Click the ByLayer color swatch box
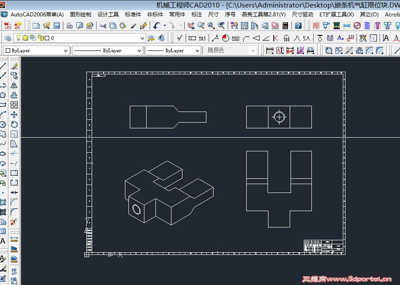Image resolution: width=400 pixels, height=285 pixels. 8,50
